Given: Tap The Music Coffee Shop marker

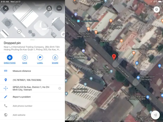Looking at the screenshot, I should 133,53.
